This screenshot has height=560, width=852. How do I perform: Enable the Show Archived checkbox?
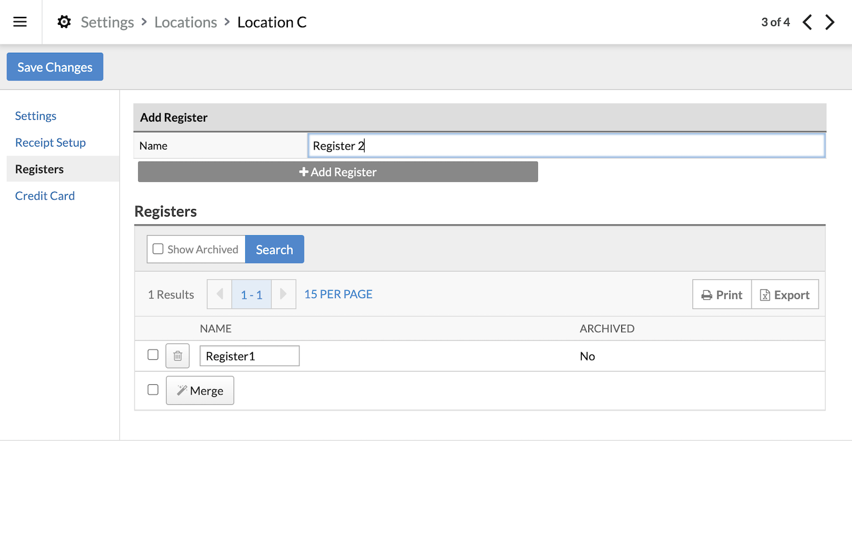coord(158,249)
